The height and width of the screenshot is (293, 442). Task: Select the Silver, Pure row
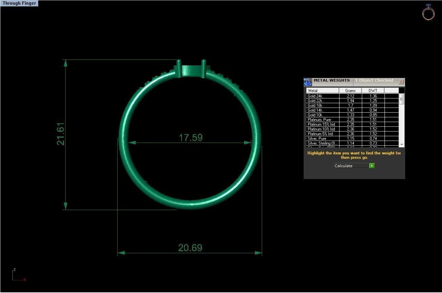click(x=353, y=139)
